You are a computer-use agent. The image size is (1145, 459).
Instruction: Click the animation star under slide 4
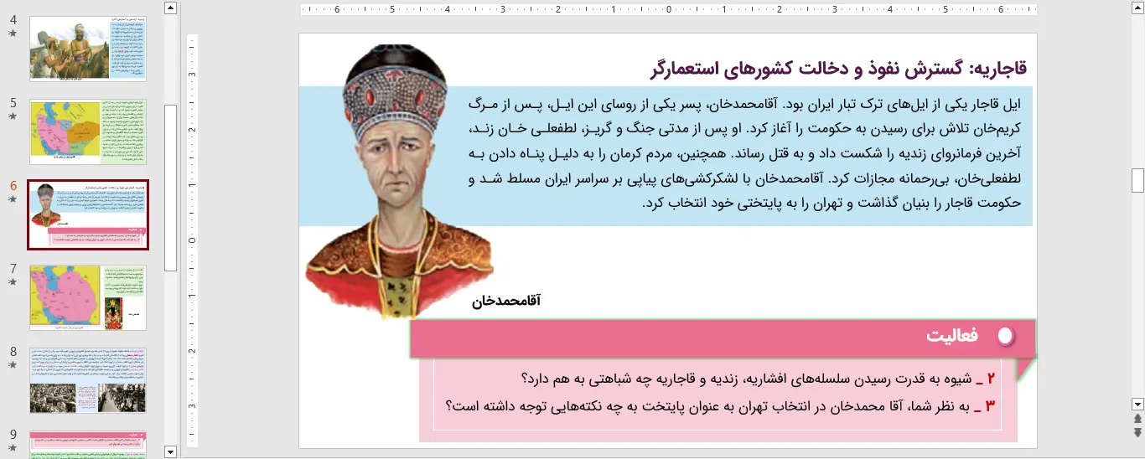tap(13, 34)
